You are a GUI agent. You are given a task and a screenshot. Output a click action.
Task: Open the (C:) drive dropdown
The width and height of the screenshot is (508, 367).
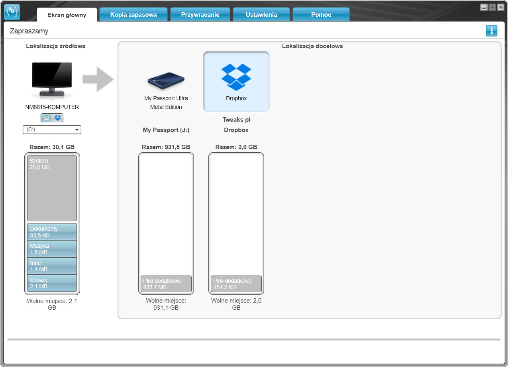52,130
